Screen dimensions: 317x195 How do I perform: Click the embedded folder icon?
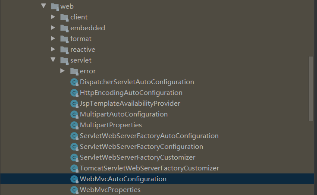tap(65, 28)
